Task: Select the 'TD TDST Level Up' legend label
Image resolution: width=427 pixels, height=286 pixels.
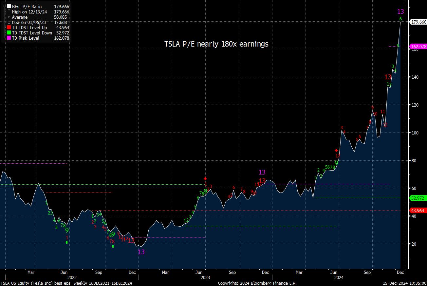Action: [29, 28]
